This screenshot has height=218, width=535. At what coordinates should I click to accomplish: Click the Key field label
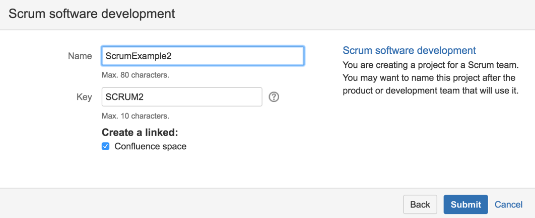(84, 97)
